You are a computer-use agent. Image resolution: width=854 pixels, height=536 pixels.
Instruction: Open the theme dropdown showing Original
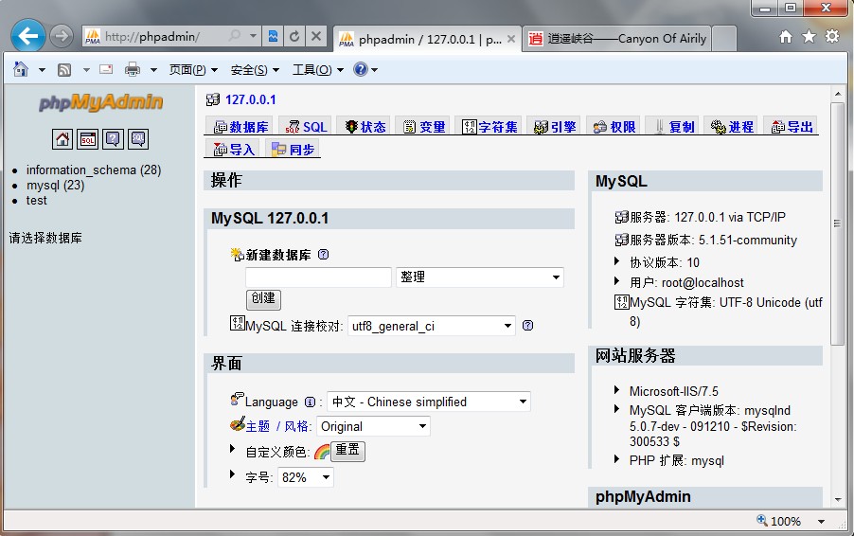(373, 426)
